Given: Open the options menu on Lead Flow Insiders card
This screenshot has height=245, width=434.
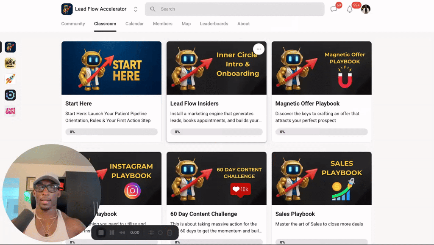Looking at the screenshot, I should point(258,49).
